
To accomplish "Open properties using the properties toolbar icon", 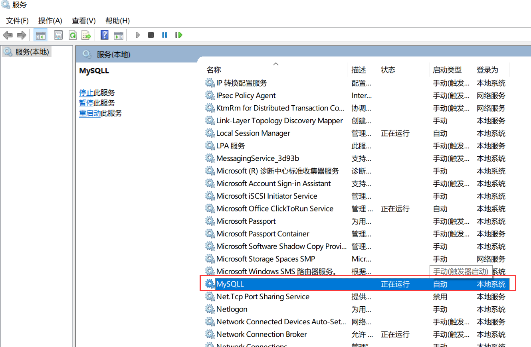I will [x=58, y=35].
